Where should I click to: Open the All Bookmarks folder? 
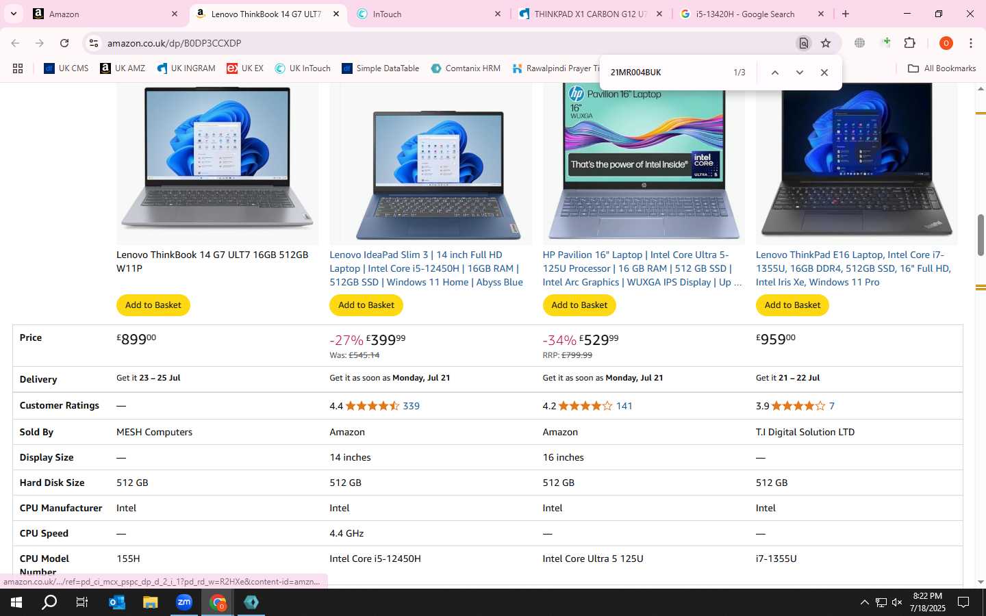pyautogui.click(x=941, y=68)
